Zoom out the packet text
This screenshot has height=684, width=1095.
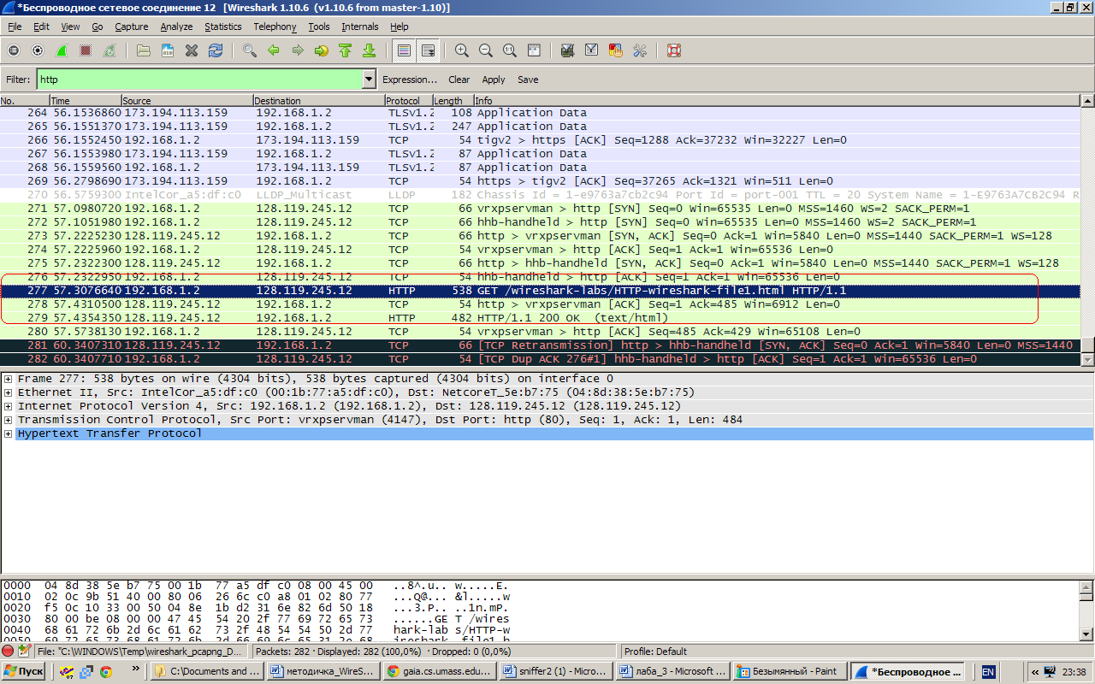[486, 50]
